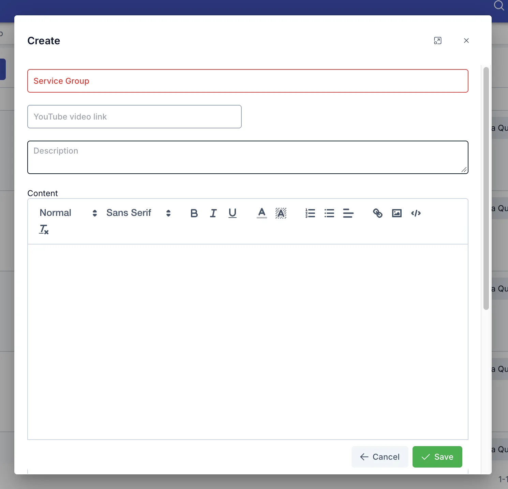
Task: Toggle bold formatting in content editor
Action: [x=194, y=213]
